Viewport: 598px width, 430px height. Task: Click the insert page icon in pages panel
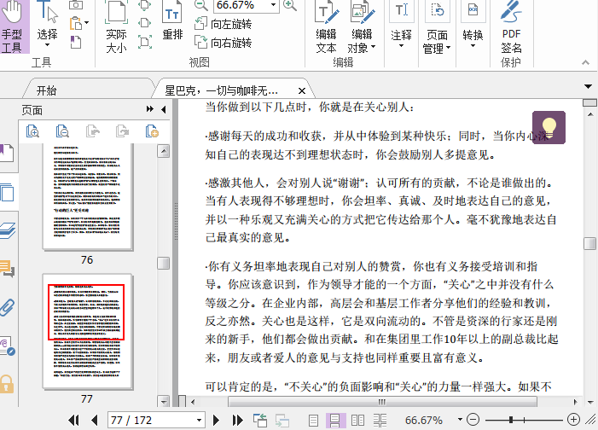[152, 131]
